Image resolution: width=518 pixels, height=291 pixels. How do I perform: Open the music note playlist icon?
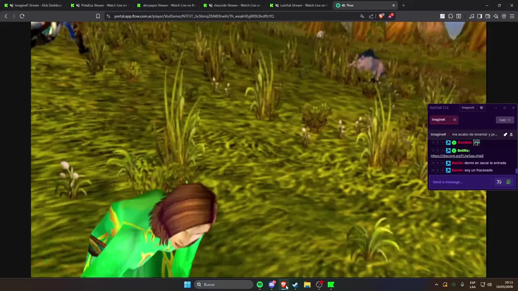[x=471, y=16]
